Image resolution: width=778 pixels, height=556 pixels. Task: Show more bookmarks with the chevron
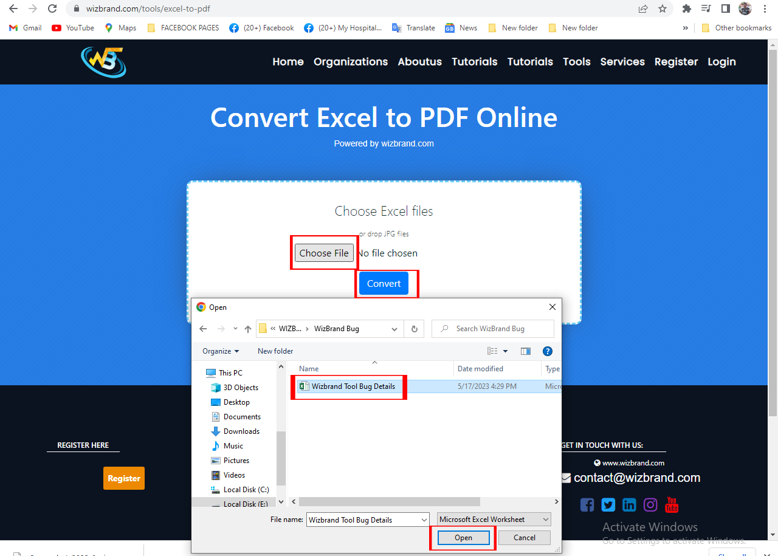[x=686, y=28]
